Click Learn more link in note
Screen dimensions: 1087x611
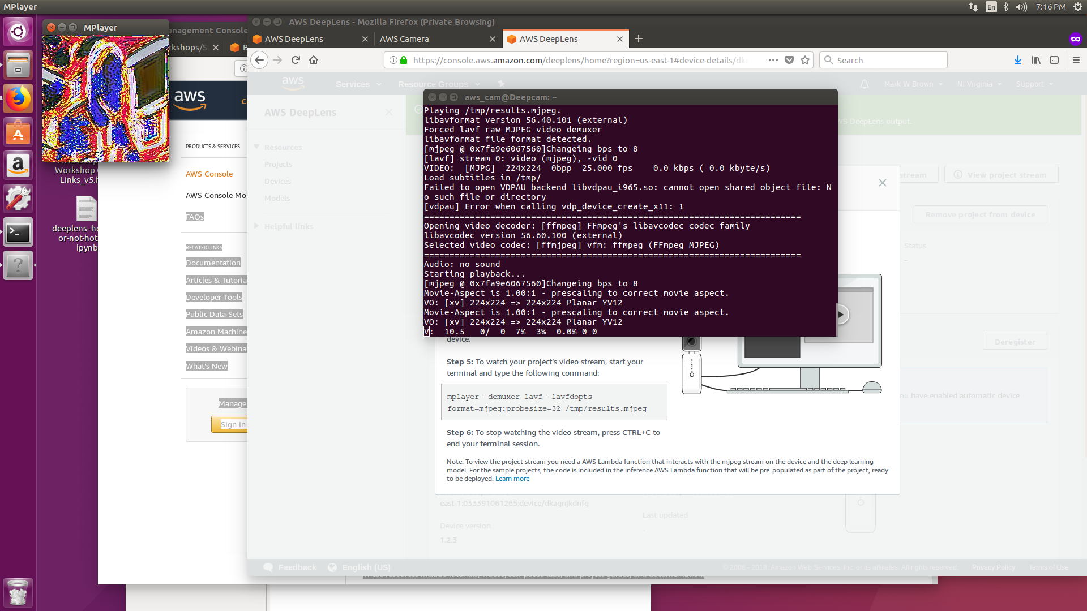coord(512,479)
